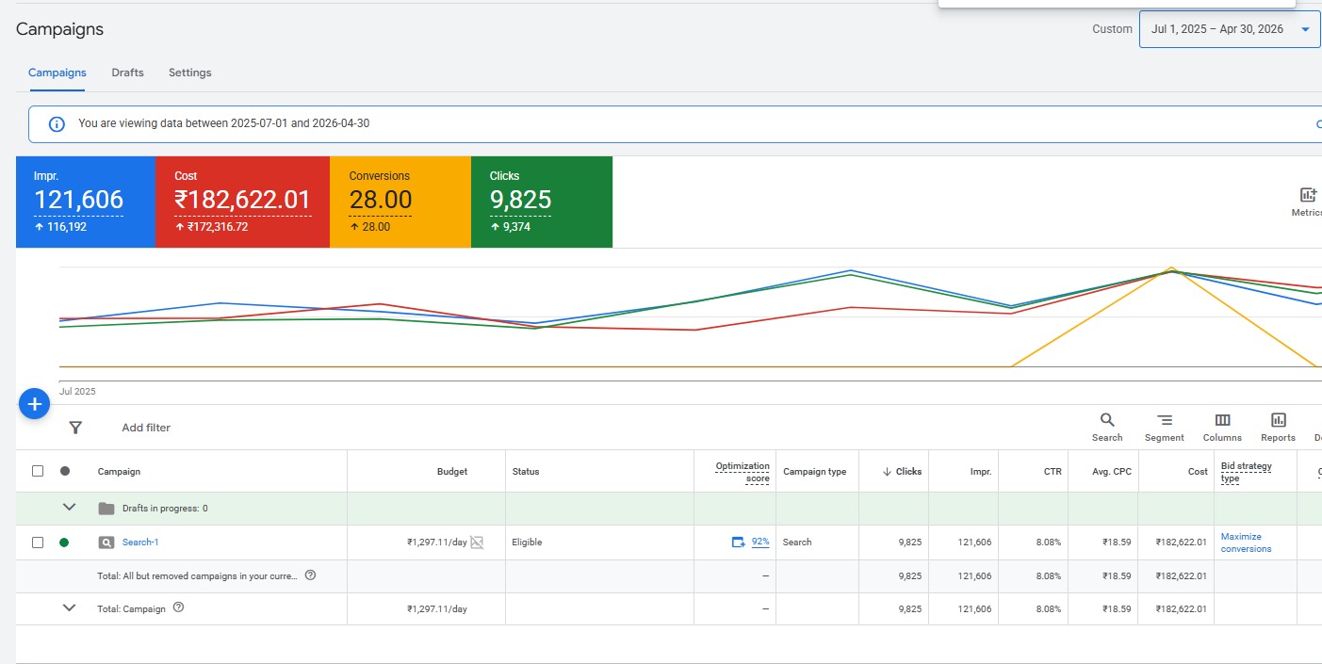This screenshot has width=1322, height=664.
Task: Open the date range dropdown
Action: 1230,29
